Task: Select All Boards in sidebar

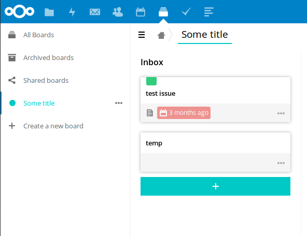Action: point(65,35)
